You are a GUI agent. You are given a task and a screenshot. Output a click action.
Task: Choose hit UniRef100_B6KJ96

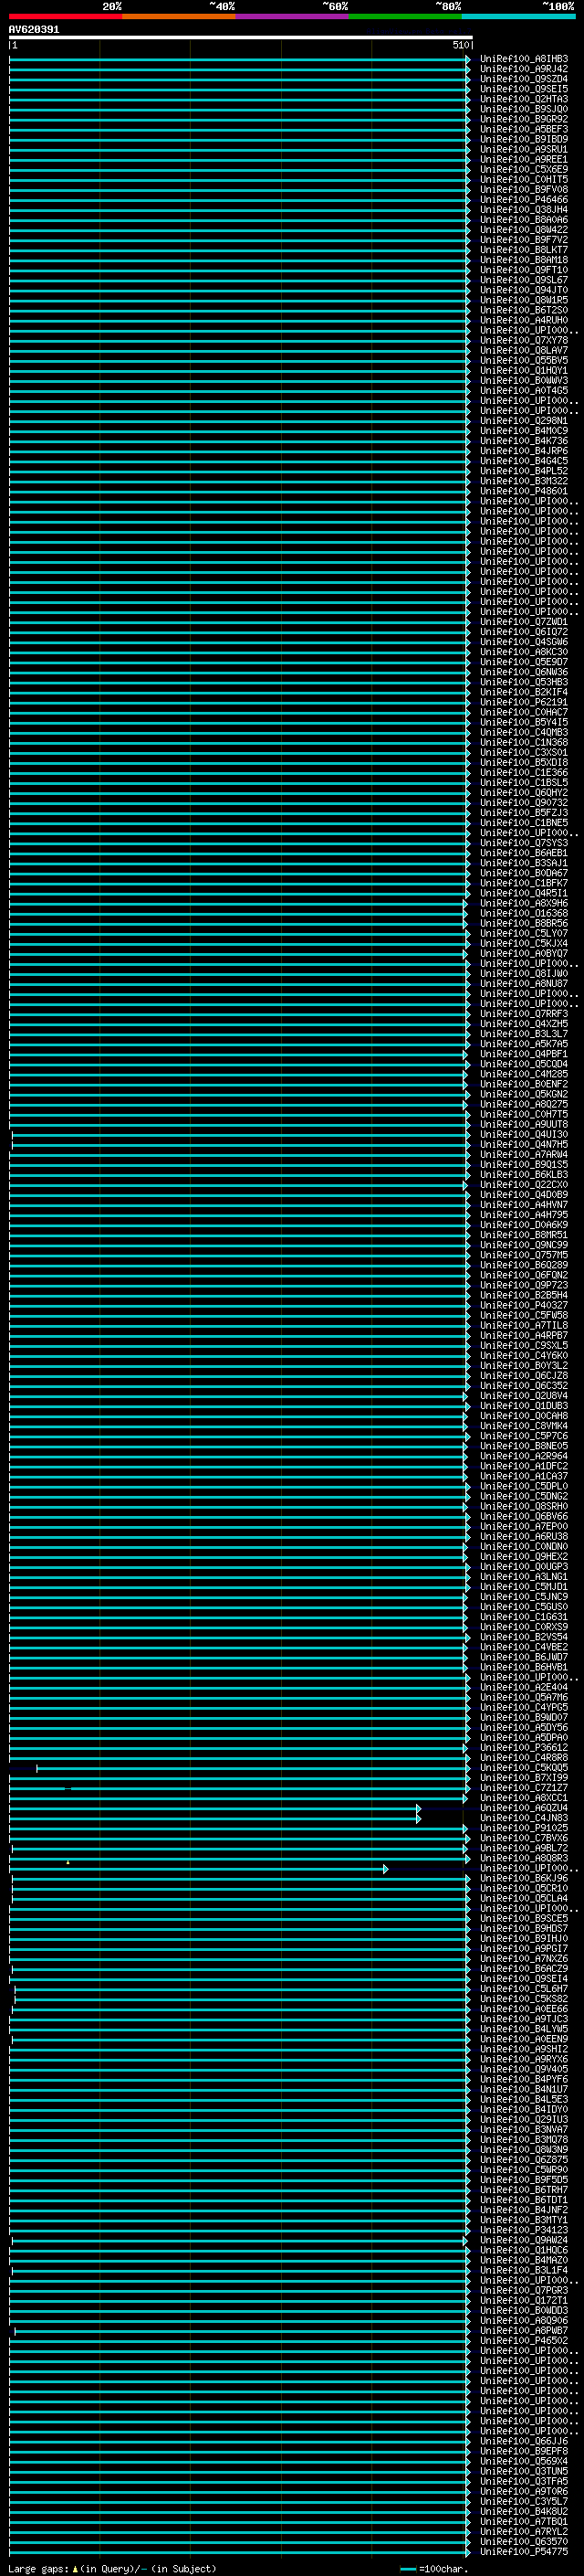[x=524, y=1878]
